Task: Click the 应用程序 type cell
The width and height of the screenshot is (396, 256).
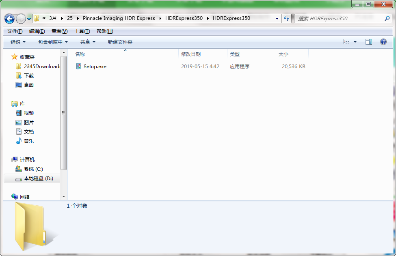Action: click(239, 67)
